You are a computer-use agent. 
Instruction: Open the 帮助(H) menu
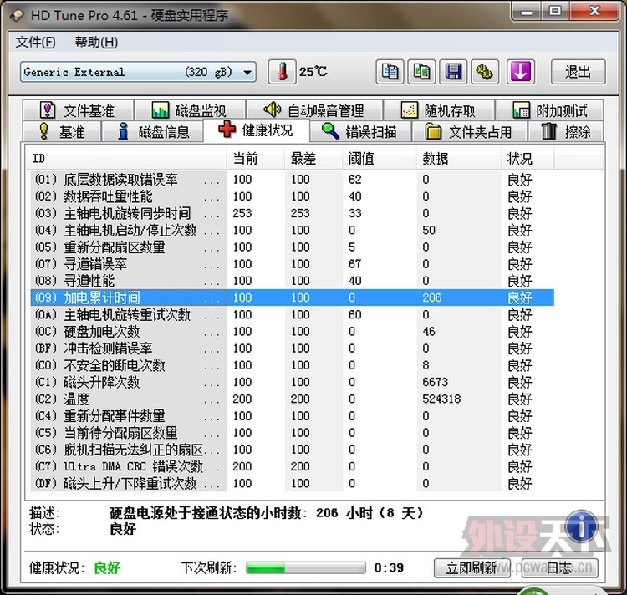96,42
